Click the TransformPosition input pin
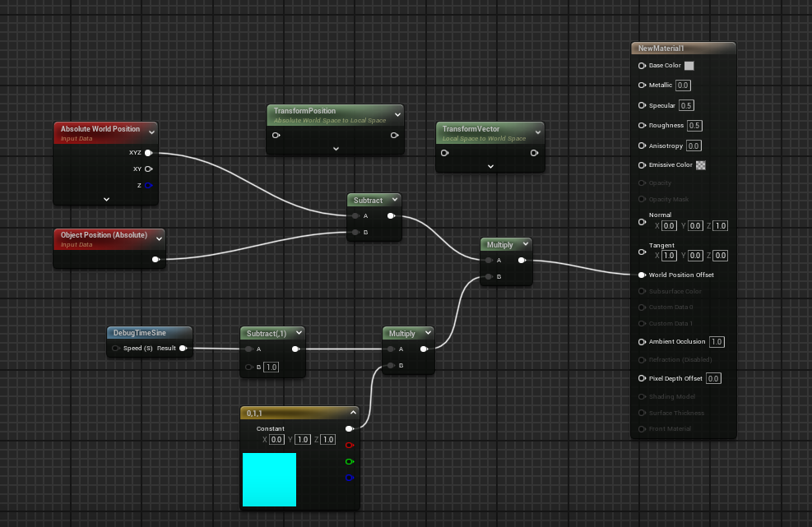Viewport: 812px width, 527px height. click(x=276, y=136)
